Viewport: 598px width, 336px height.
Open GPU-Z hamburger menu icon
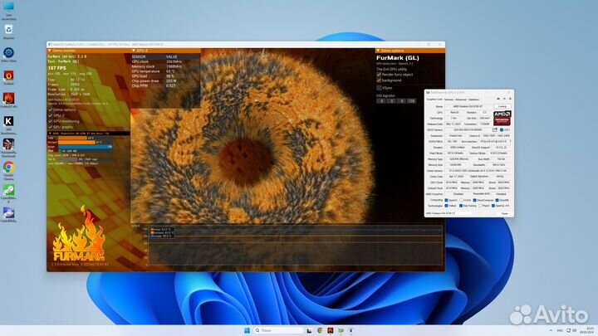pos(510,99)
